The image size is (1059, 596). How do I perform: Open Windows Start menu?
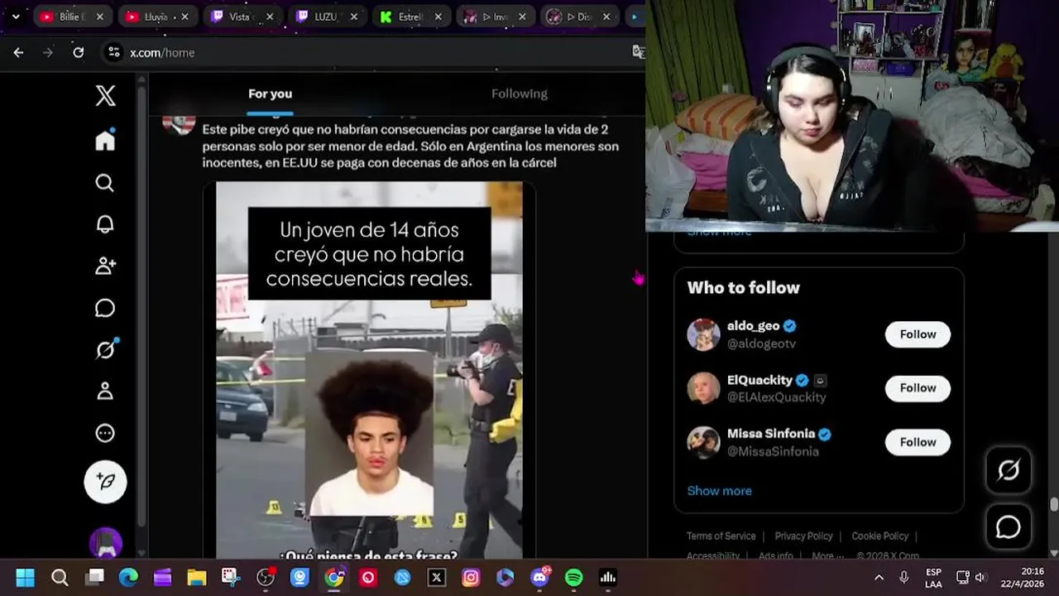click(25, 578)
